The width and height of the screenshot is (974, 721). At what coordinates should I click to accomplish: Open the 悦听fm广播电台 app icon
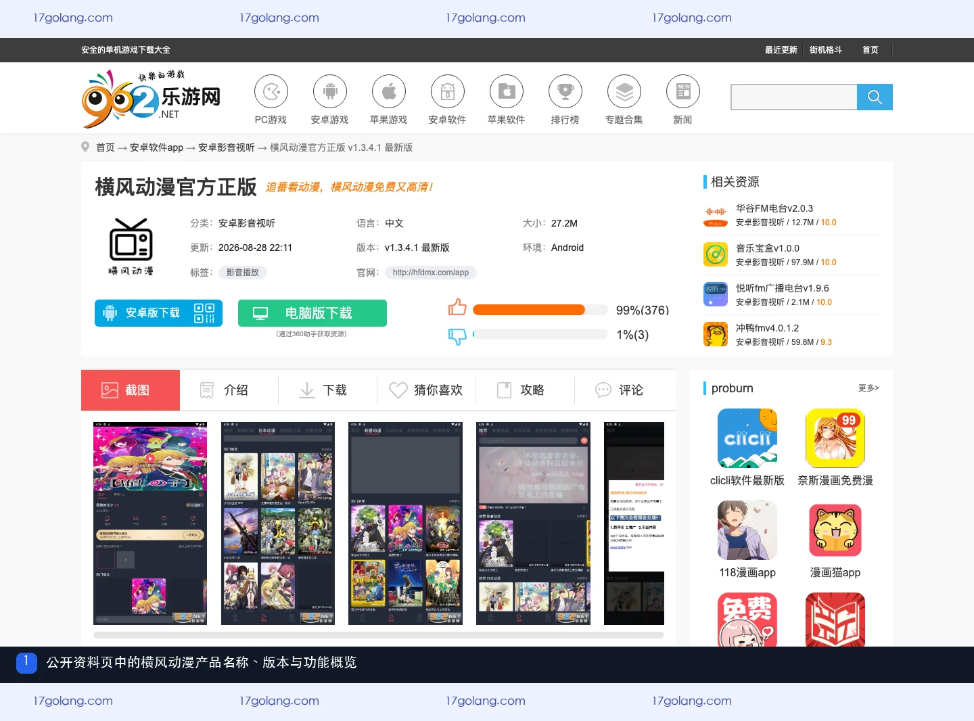pyautogui.click(x=716, y=295)
